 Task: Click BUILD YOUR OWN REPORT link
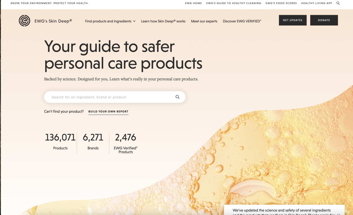coord(108,112)
